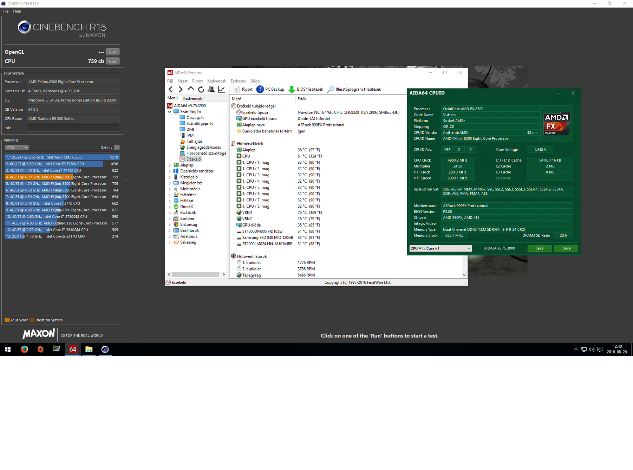Open the CPU #1 / Core #1 dropdown
This screenshot has height=470, width=633.
click(x=441, y=248)
